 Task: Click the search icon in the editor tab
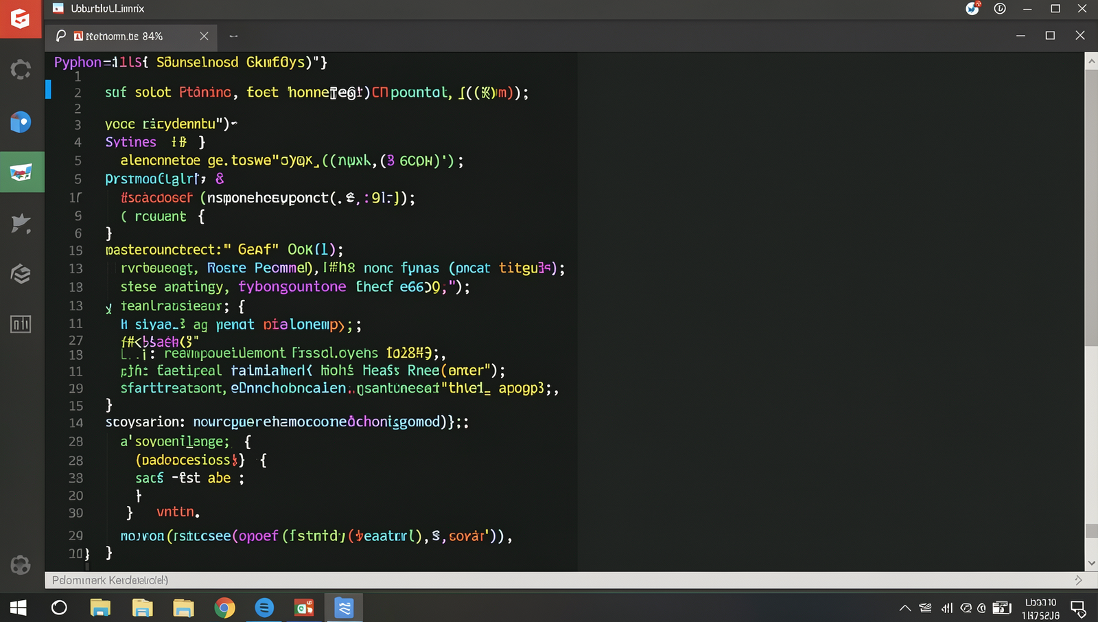(x=61, y=36)
